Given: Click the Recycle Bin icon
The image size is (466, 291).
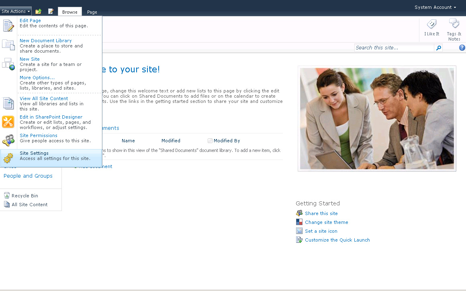Looking at the screenshot, I should click(7, 196).
